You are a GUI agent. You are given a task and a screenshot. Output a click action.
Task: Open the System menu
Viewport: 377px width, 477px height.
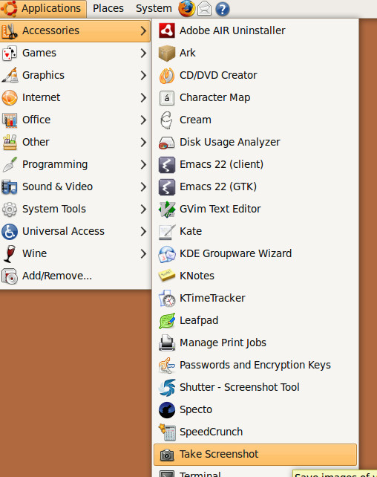click(x=154, y=8)
